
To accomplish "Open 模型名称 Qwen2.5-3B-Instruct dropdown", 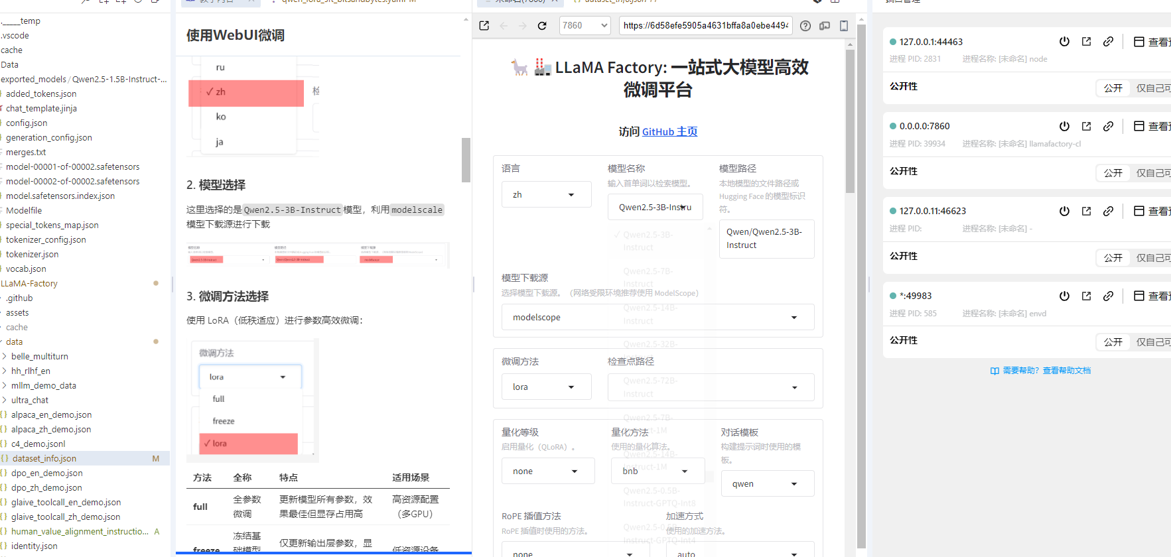I will tap(655, 207).
